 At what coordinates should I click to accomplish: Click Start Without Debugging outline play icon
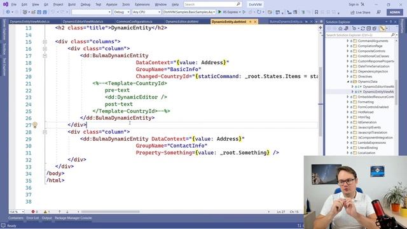pyautogui.click(x=244, y=12)
